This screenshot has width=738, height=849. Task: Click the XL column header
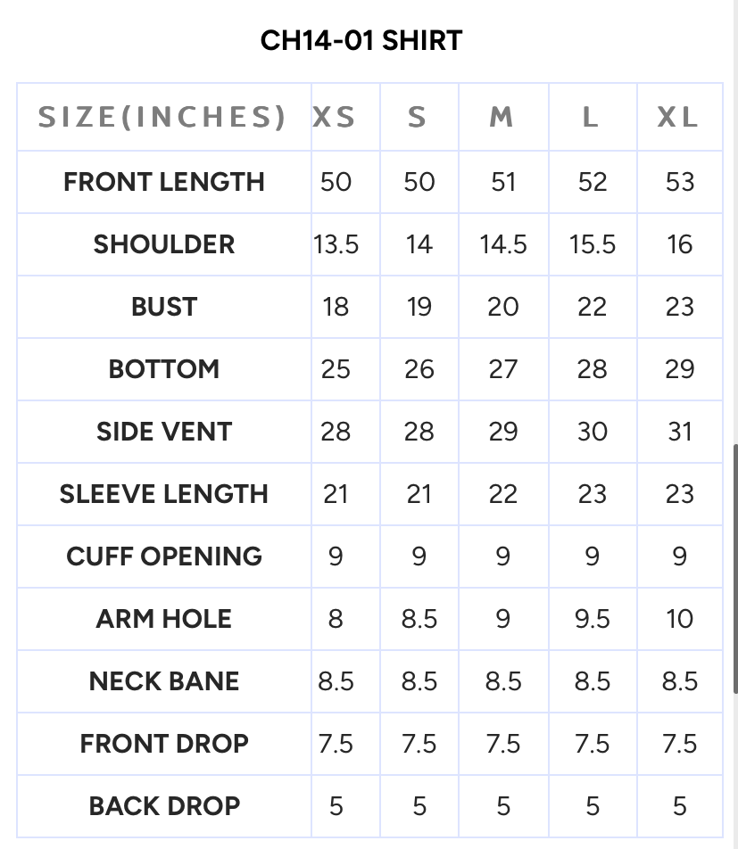[x=678, y=117]
